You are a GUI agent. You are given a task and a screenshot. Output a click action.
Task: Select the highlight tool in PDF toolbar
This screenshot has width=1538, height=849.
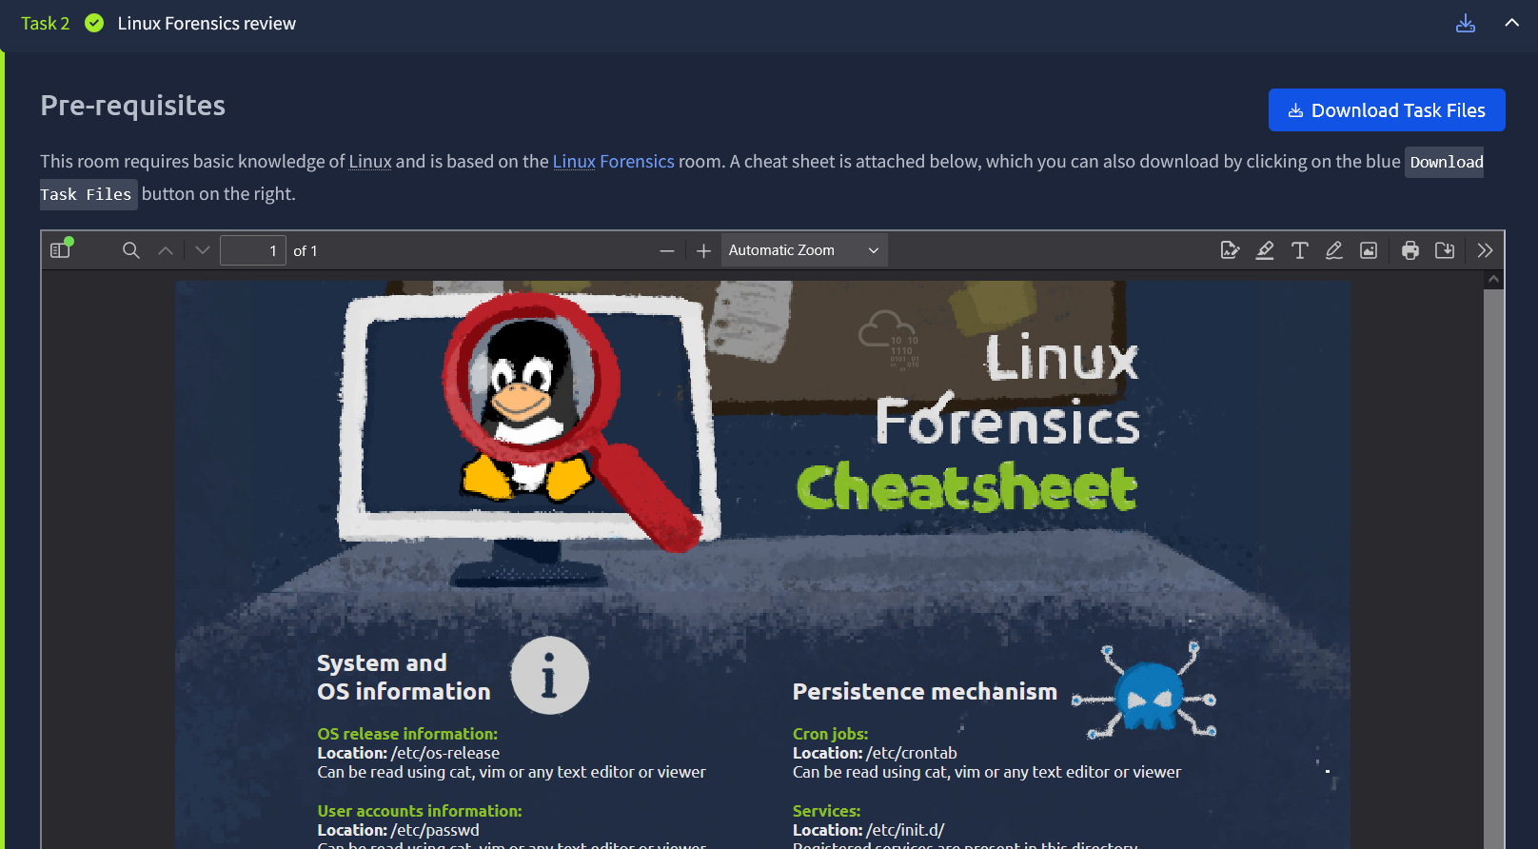click(x=1265, y=250)
